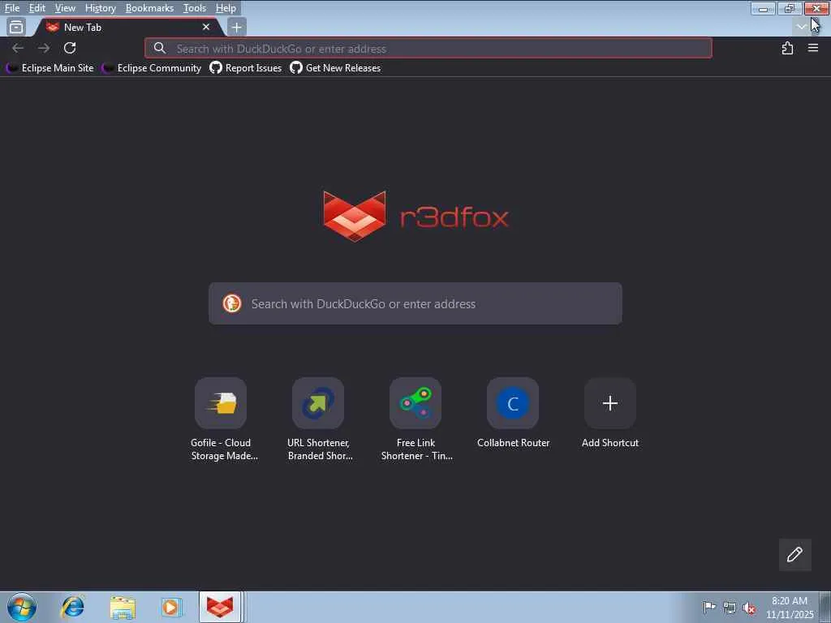831x623 pixels.
Task: Go forward with the forward arrow
Action: coord(44,48)
